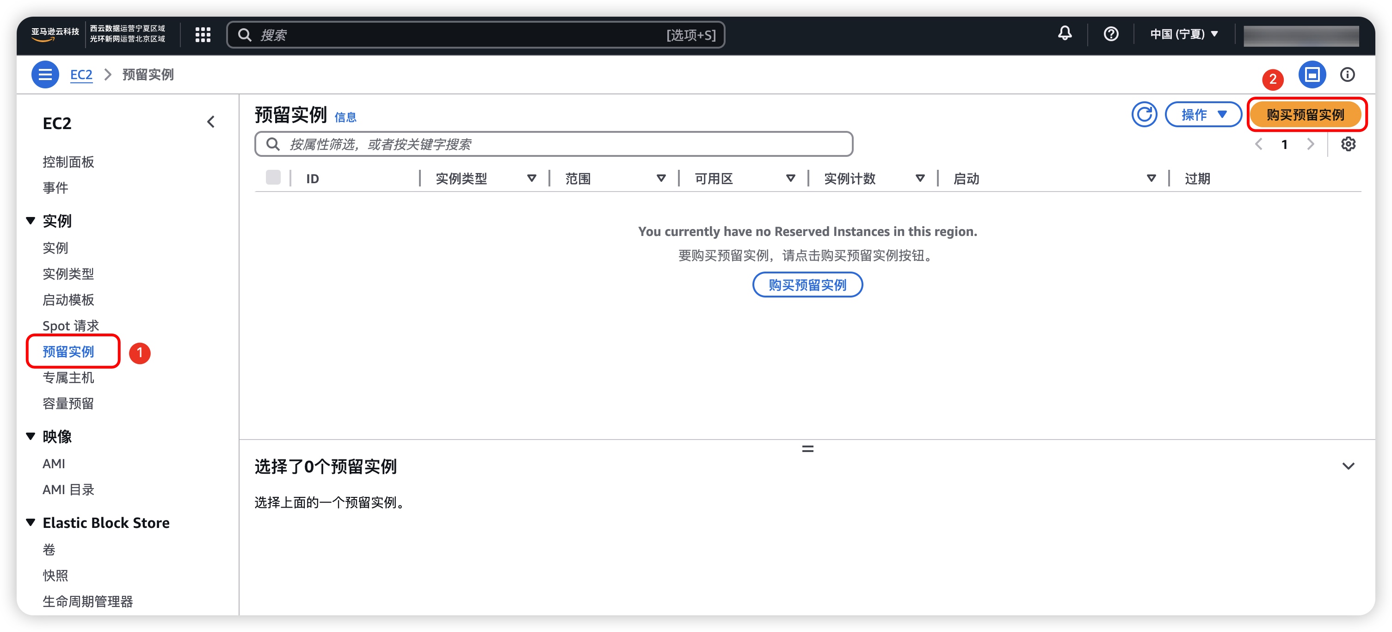Open the CloudShell panel icon

[x=1312, y=74]
